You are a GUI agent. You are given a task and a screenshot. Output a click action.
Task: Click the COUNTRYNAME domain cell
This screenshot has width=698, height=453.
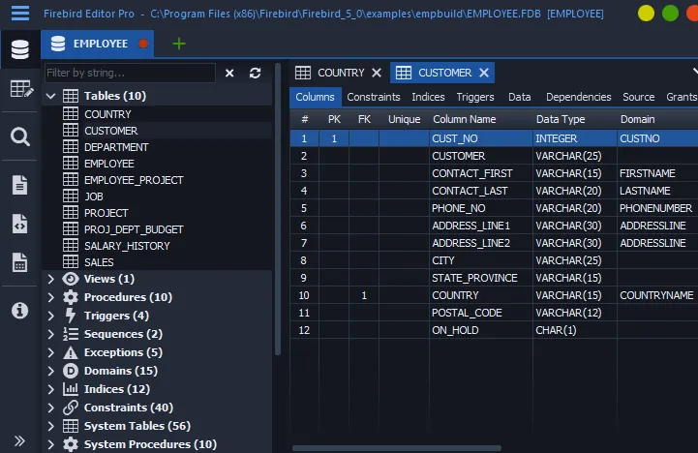(x=656, y=295)
